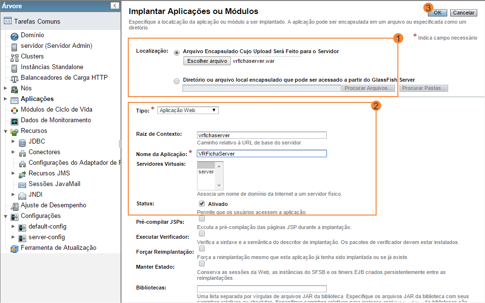
Task: Click the Clusters icon
Action: pyautogui.click(x=15, y=58)
